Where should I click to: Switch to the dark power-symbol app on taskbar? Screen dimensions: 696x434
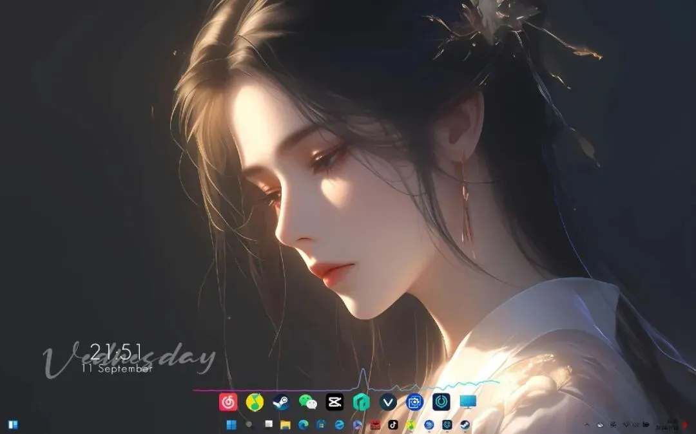coord(447,425)
